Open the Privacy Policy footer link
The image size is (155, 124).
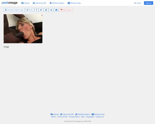pyautogui.click(x=74, y=117)
